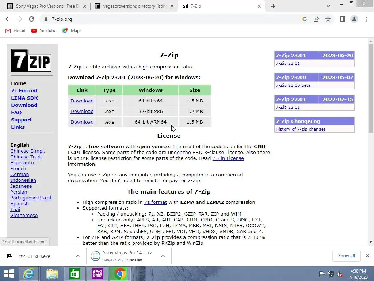Screen dimensions: 374x281
Task: Go to the Download sidebar page
Action: pyautogui.click(x=24, y=105)
